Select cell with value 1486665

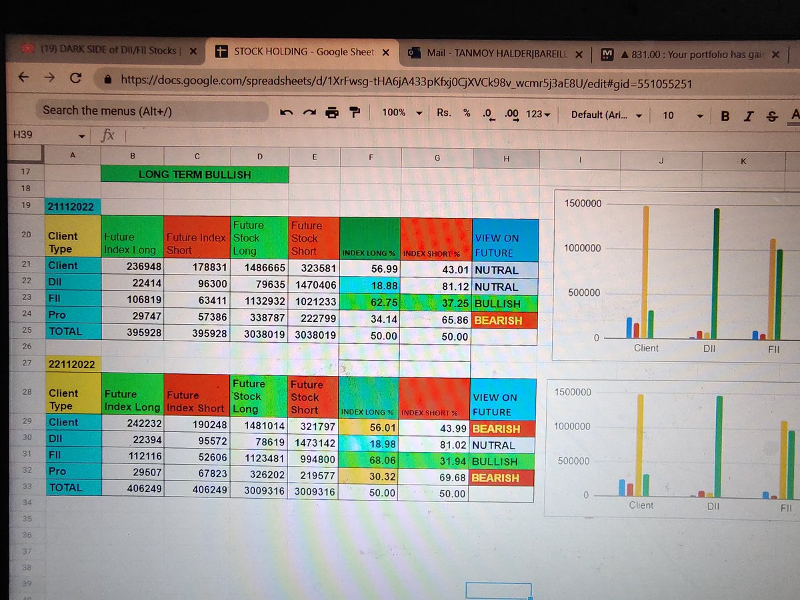pyautogui.click(x=259, y=267)
